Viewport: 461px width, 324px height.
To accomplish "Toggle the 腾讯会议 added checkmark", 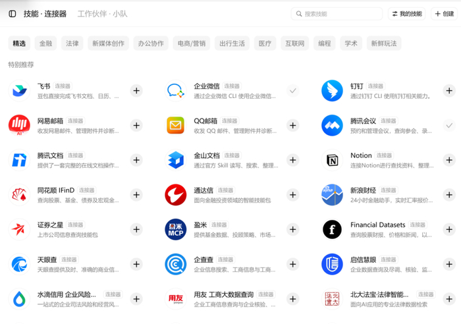I will click(449, 126).
